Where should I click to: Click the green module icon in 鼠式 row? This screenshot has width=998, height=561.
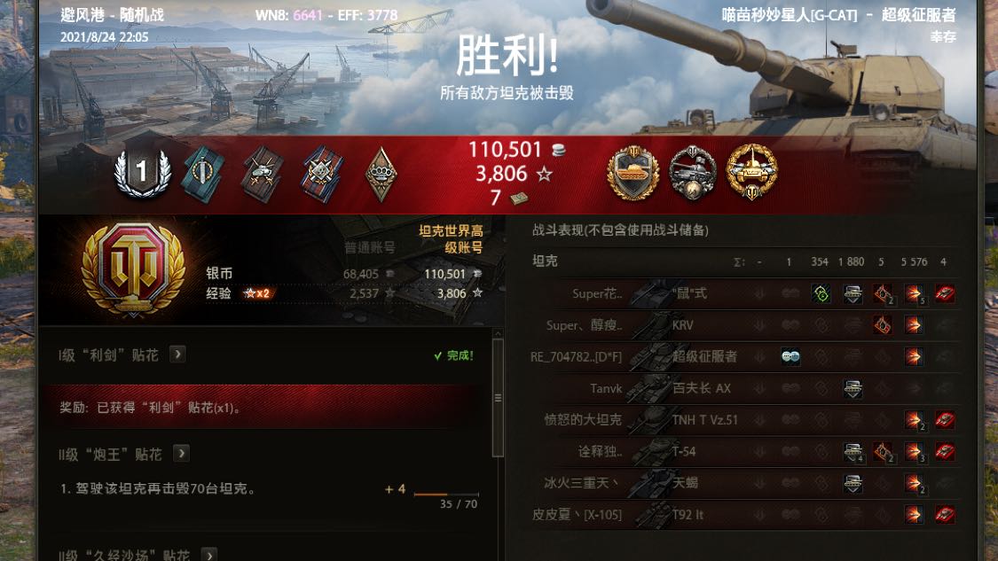pos(821,294)
